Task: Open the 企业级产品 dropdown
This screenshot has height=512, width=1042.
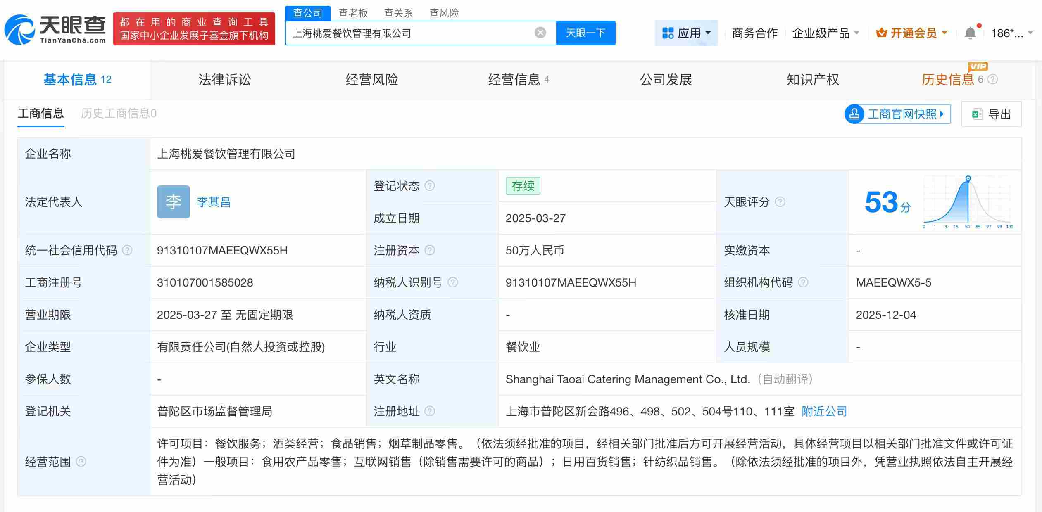Action: pyautogui.click(x=856, y=33)
